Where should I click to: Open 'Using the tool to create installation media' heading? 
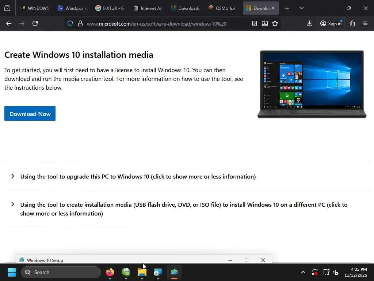(184, 209)
